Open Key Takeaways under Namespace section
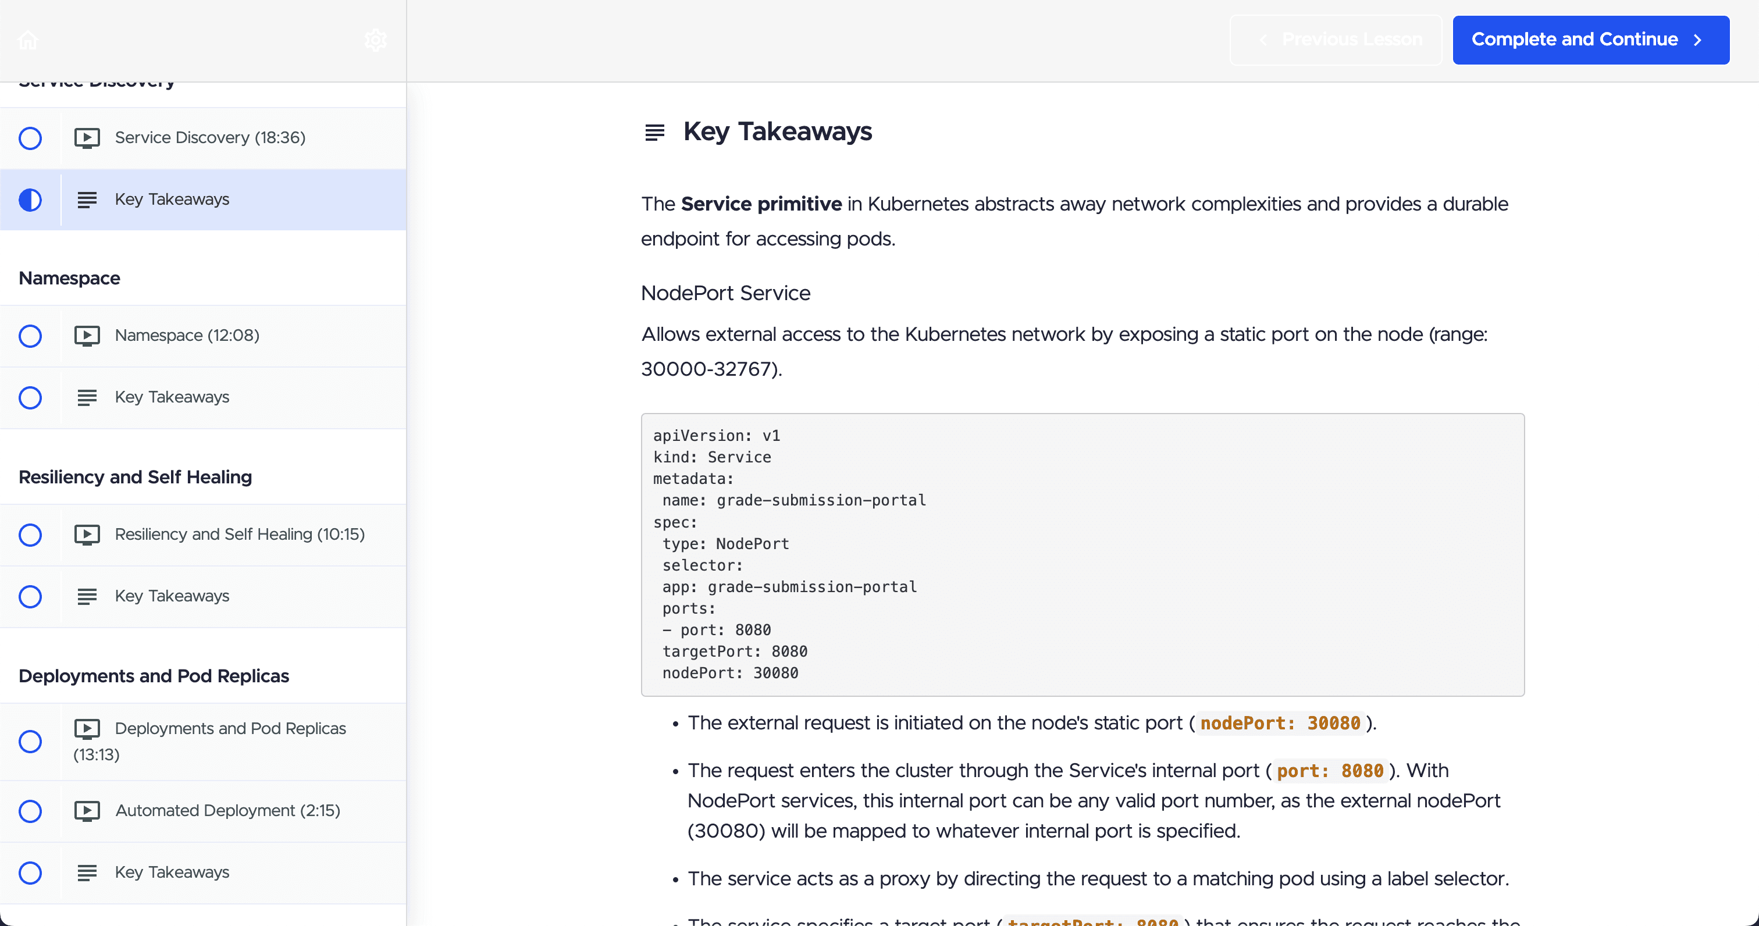Viewport: 1759px width, 926px height. coord(203,397)
